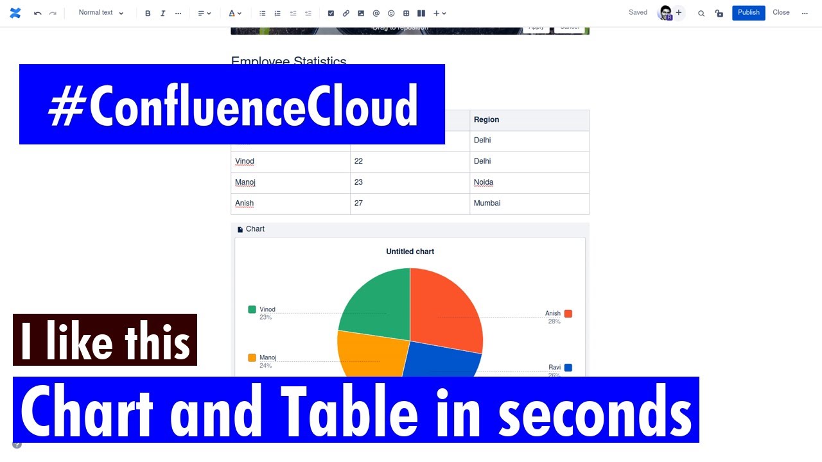
Task: Mention a teammate with @
Action: (x=376, y=13)
